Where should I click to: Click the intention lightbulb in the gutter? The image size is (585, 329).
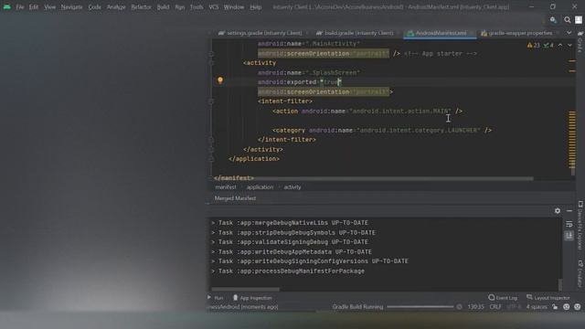220,80
